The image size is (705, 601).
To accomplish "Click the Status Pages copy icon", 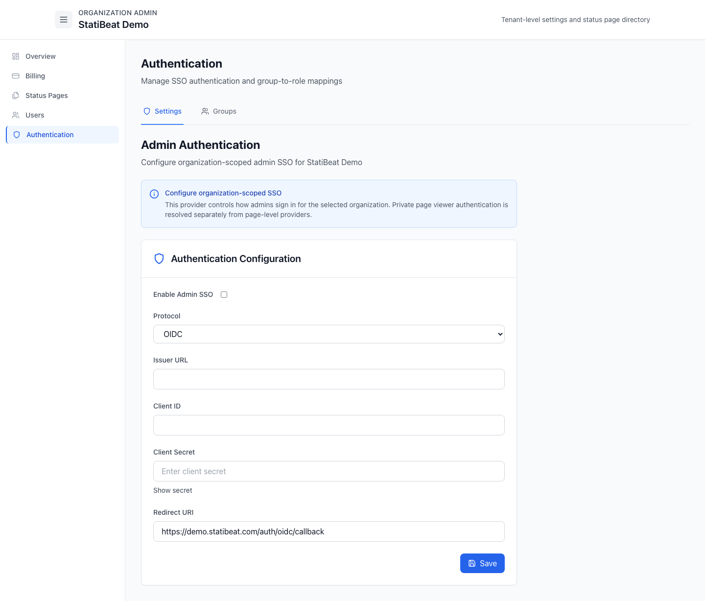I will 15,96.
